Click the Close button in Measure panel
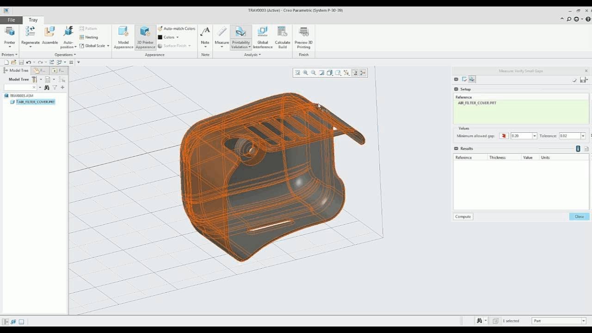592x333 pixels. click(580, 216)
